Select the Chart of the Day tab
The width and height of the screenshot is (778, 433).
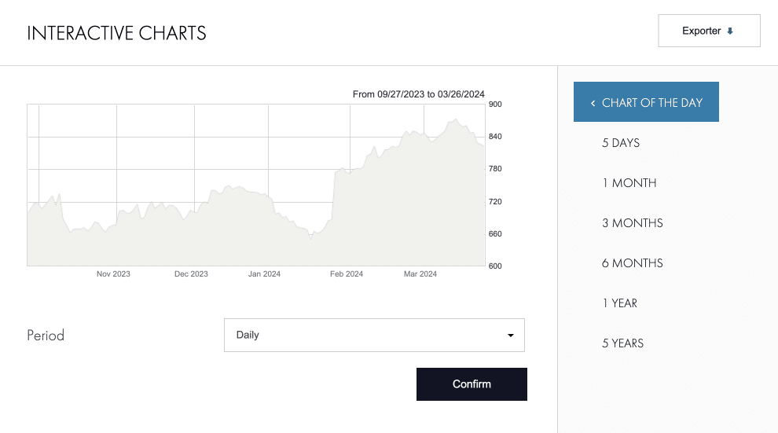(x=646, y=101)
